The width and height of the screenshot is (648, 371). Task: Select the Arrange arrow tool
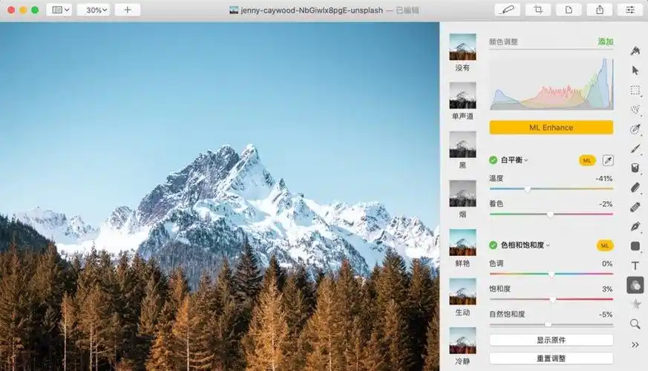coord(635,70)
